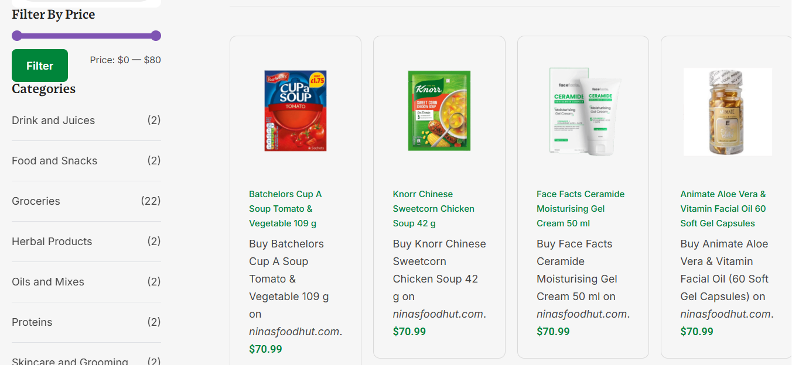Go to the Proteins category

tap(32, 322)
